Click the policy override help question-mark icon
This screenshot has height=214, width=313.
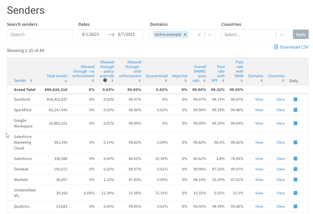coord(105,80)
